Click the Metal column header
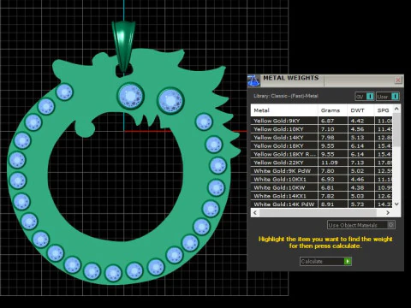 click(x=284, y=110)
